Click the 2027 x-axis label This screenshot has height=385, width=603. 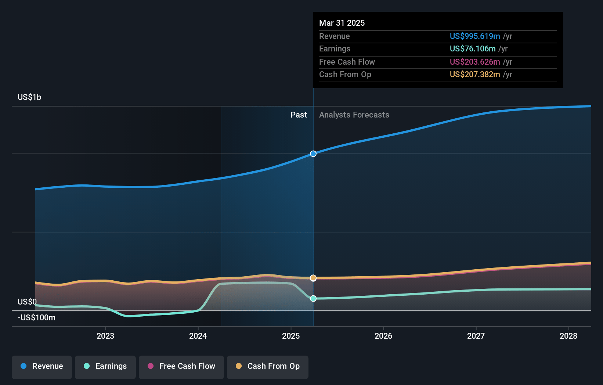tap(476, 336)
